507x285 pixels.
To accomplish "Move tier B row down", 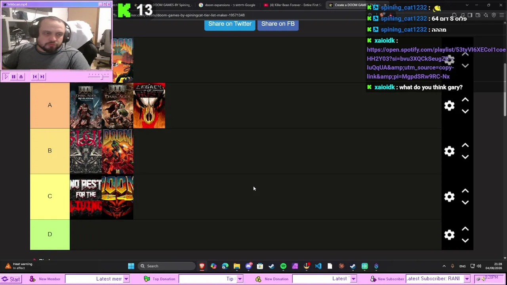I will point(465,157).
